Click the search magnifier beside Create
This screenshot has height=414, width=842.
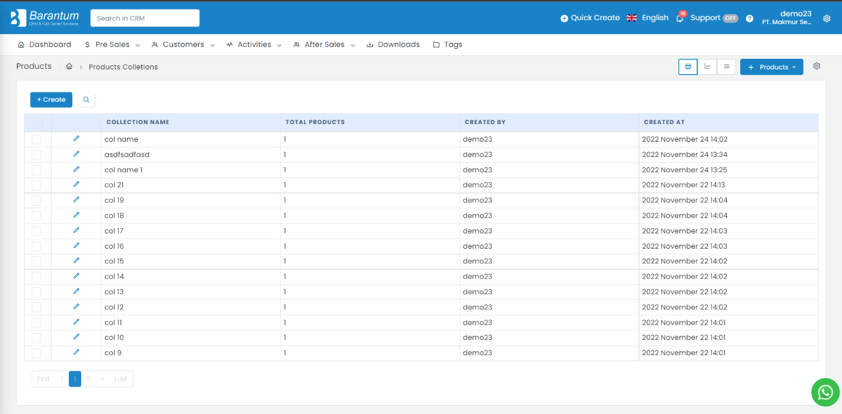click(x=86, y=100)
